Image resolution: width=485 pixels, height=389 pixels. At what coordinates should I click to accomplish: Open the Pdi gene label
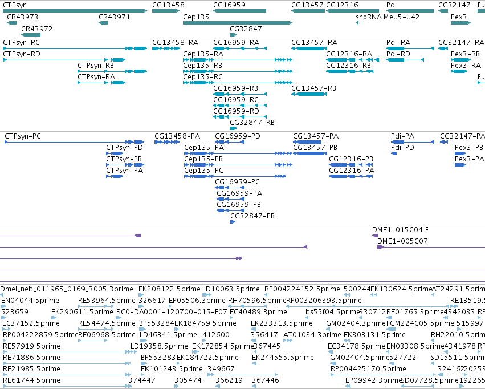(392, 5)
